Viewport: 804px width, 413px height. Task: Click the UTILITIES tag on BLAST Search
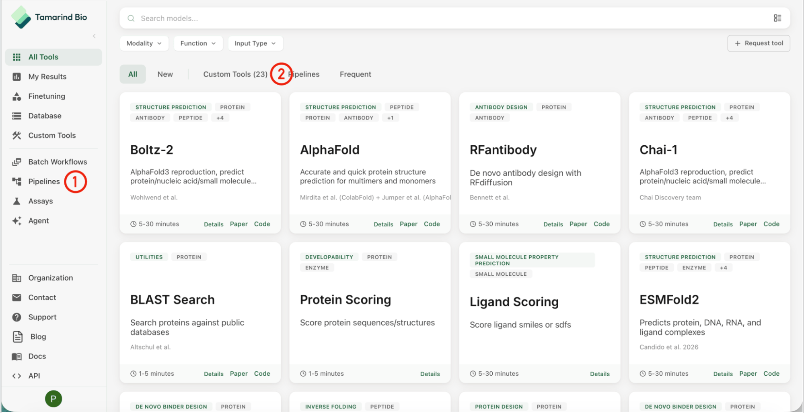[x=149, y=257]
